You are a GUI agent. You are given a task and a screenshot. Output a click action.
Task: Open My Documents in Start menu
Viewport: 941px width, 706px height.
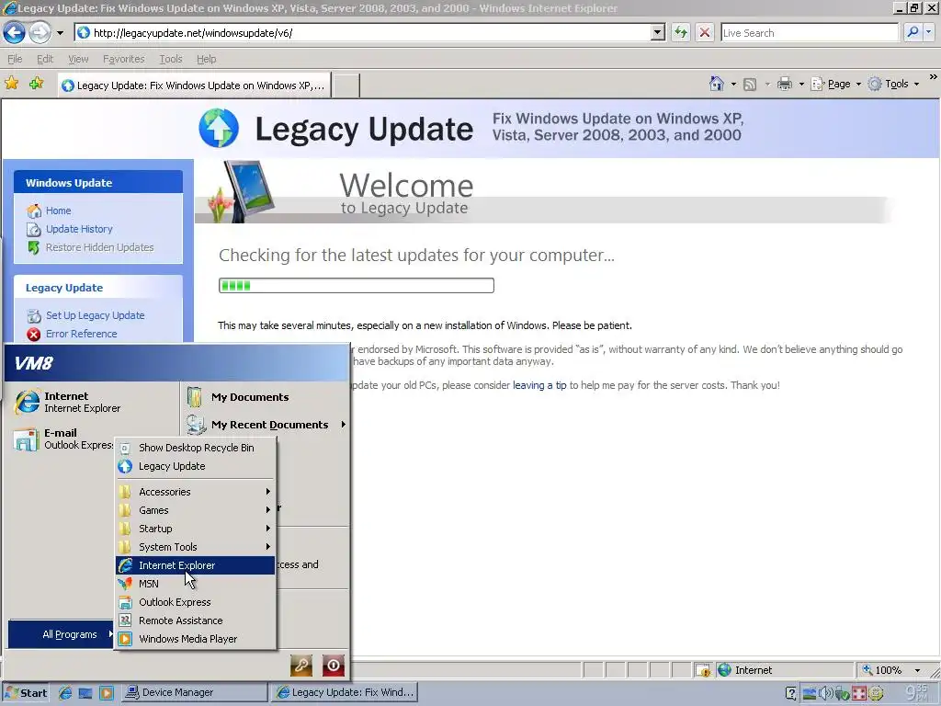click(250, 397)
